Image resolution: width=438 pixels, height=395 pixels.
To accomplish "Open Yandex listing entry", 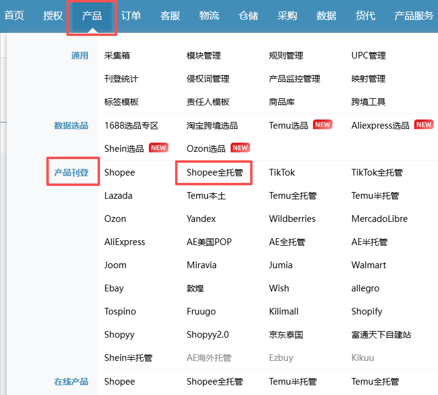I will click(x=201, y=219).
